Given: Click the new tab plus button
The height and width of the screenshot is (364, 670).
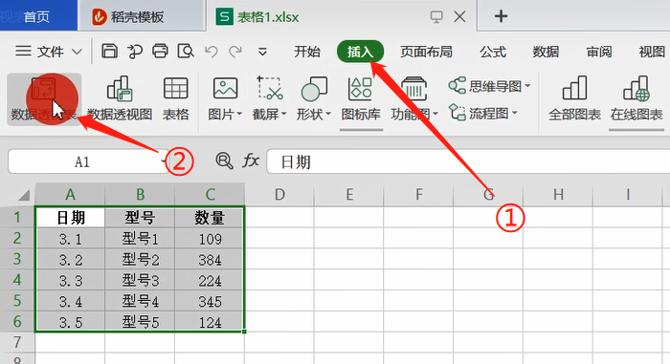Looking at the screenshot, I should click(x=501, y=16).
